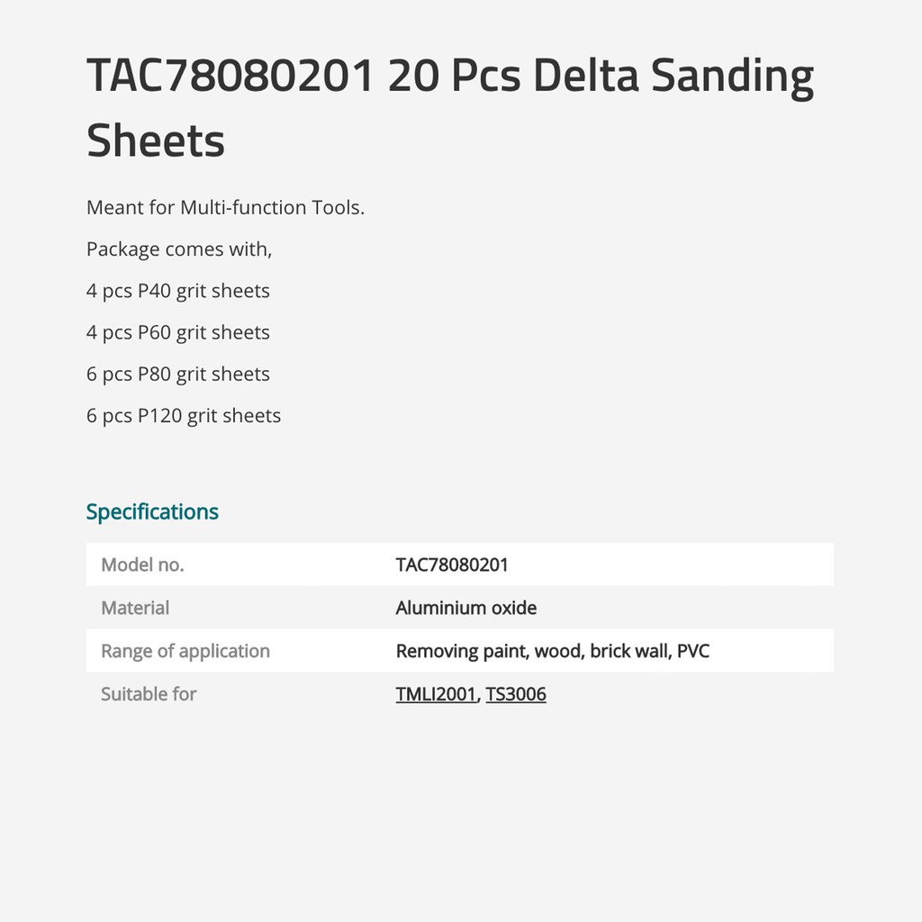Select the 6 pcs P120 grit sheets line
This screenshot has width=922, height=922.
[x=184, y=415]
